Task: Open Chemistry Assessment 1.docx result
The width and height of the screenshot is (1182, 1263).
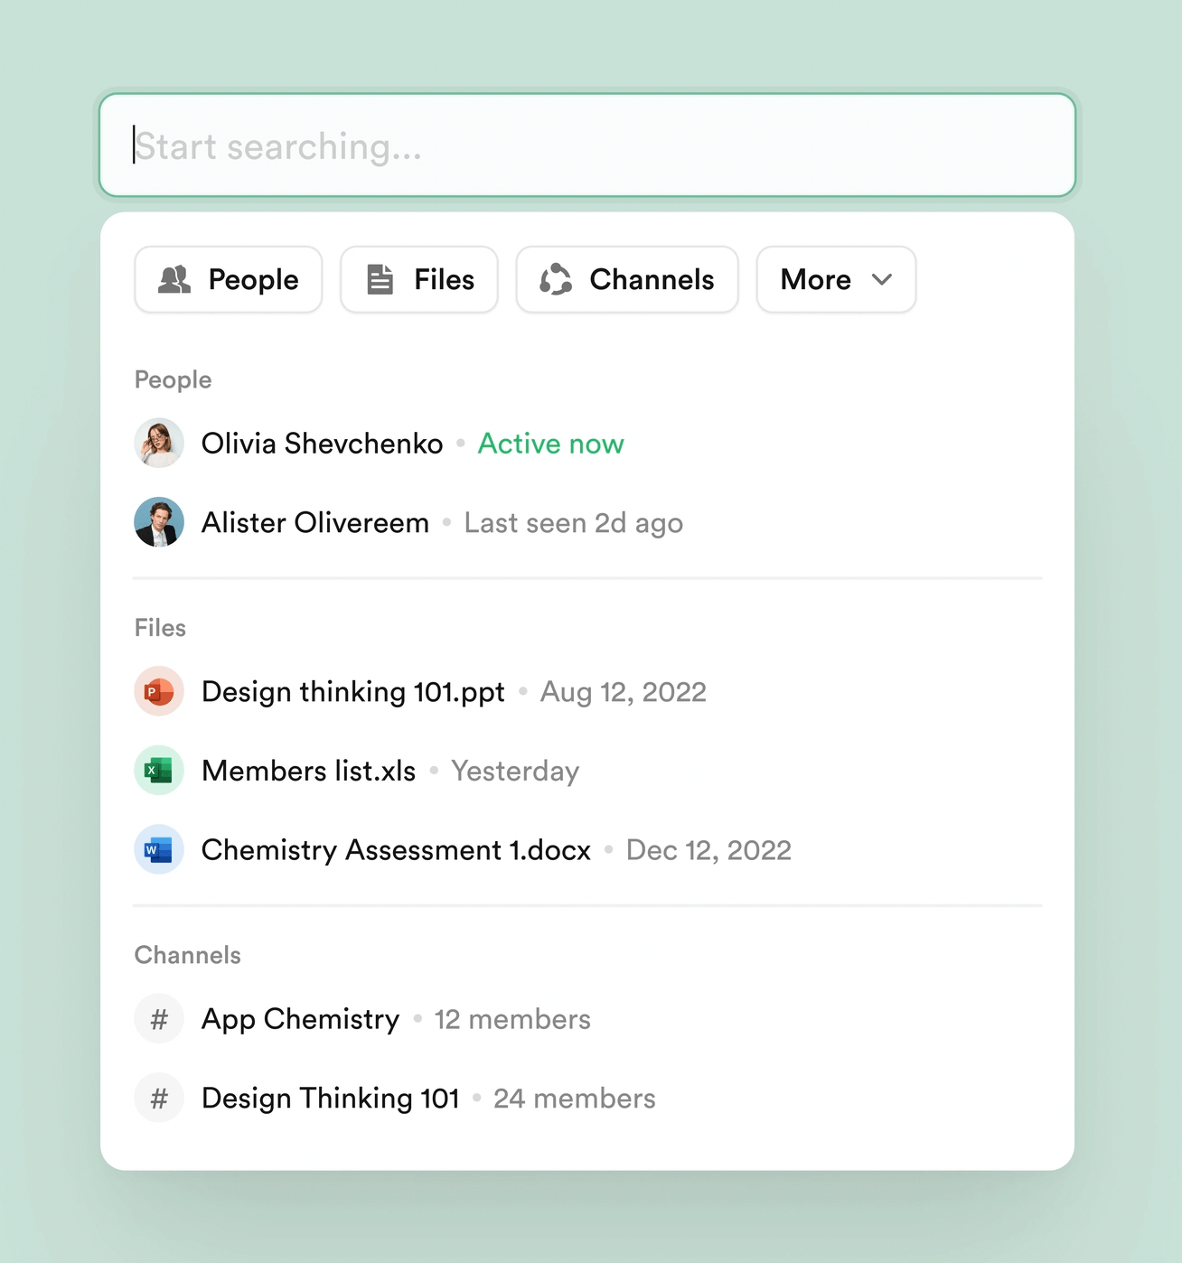Action: [x=396, y=850]
